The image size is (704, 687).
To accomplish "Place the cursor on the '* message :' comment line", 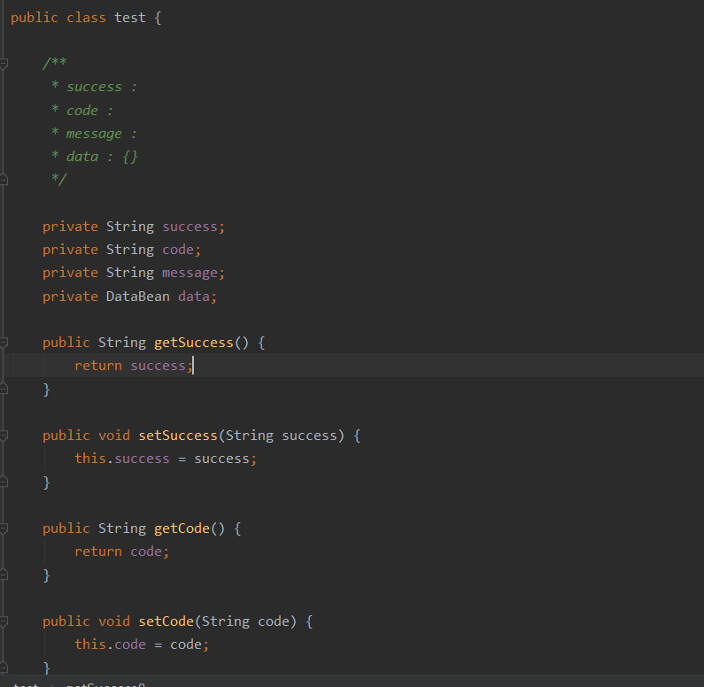I will [94, 134].
